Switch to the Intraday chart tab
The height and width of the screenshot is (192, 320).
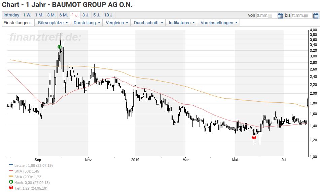11,15
